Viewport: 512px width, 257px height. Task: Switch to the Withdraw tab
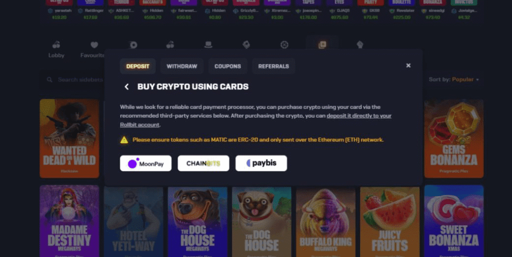coord(182,66)
